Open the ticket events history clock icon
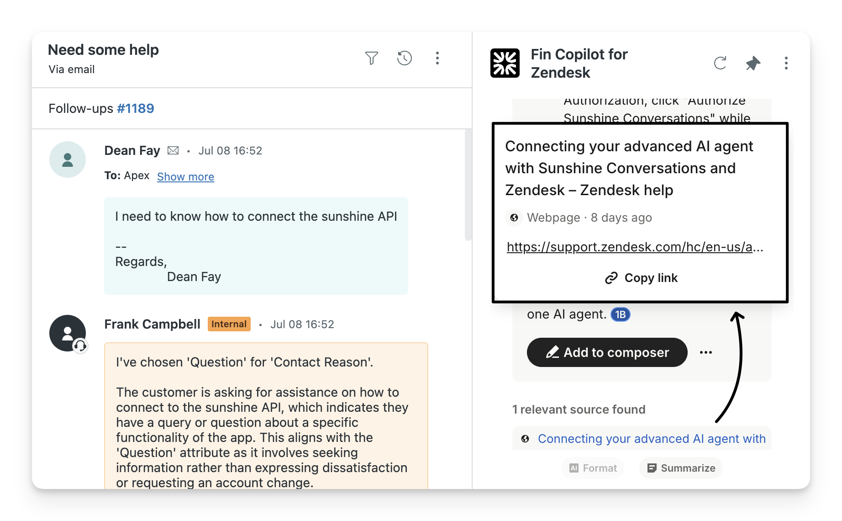The width and height of the screenshot is (842, 521). 404,58
